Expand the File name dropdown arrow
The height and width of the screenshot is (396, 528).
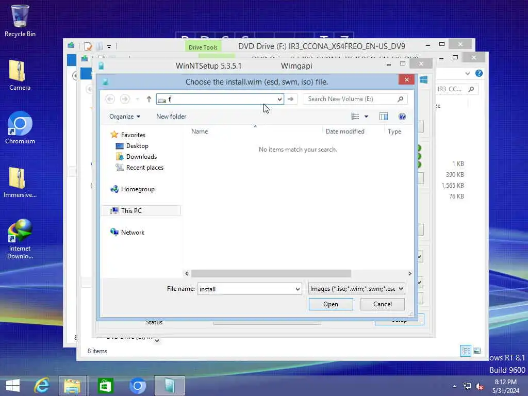pyautogui.click(x=298, y=289)
